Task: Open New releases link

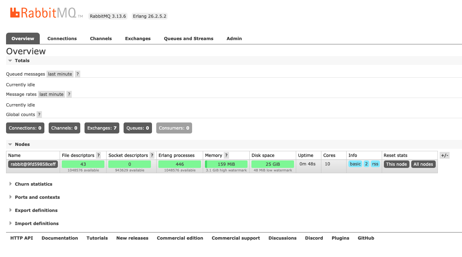Action: 132,238
